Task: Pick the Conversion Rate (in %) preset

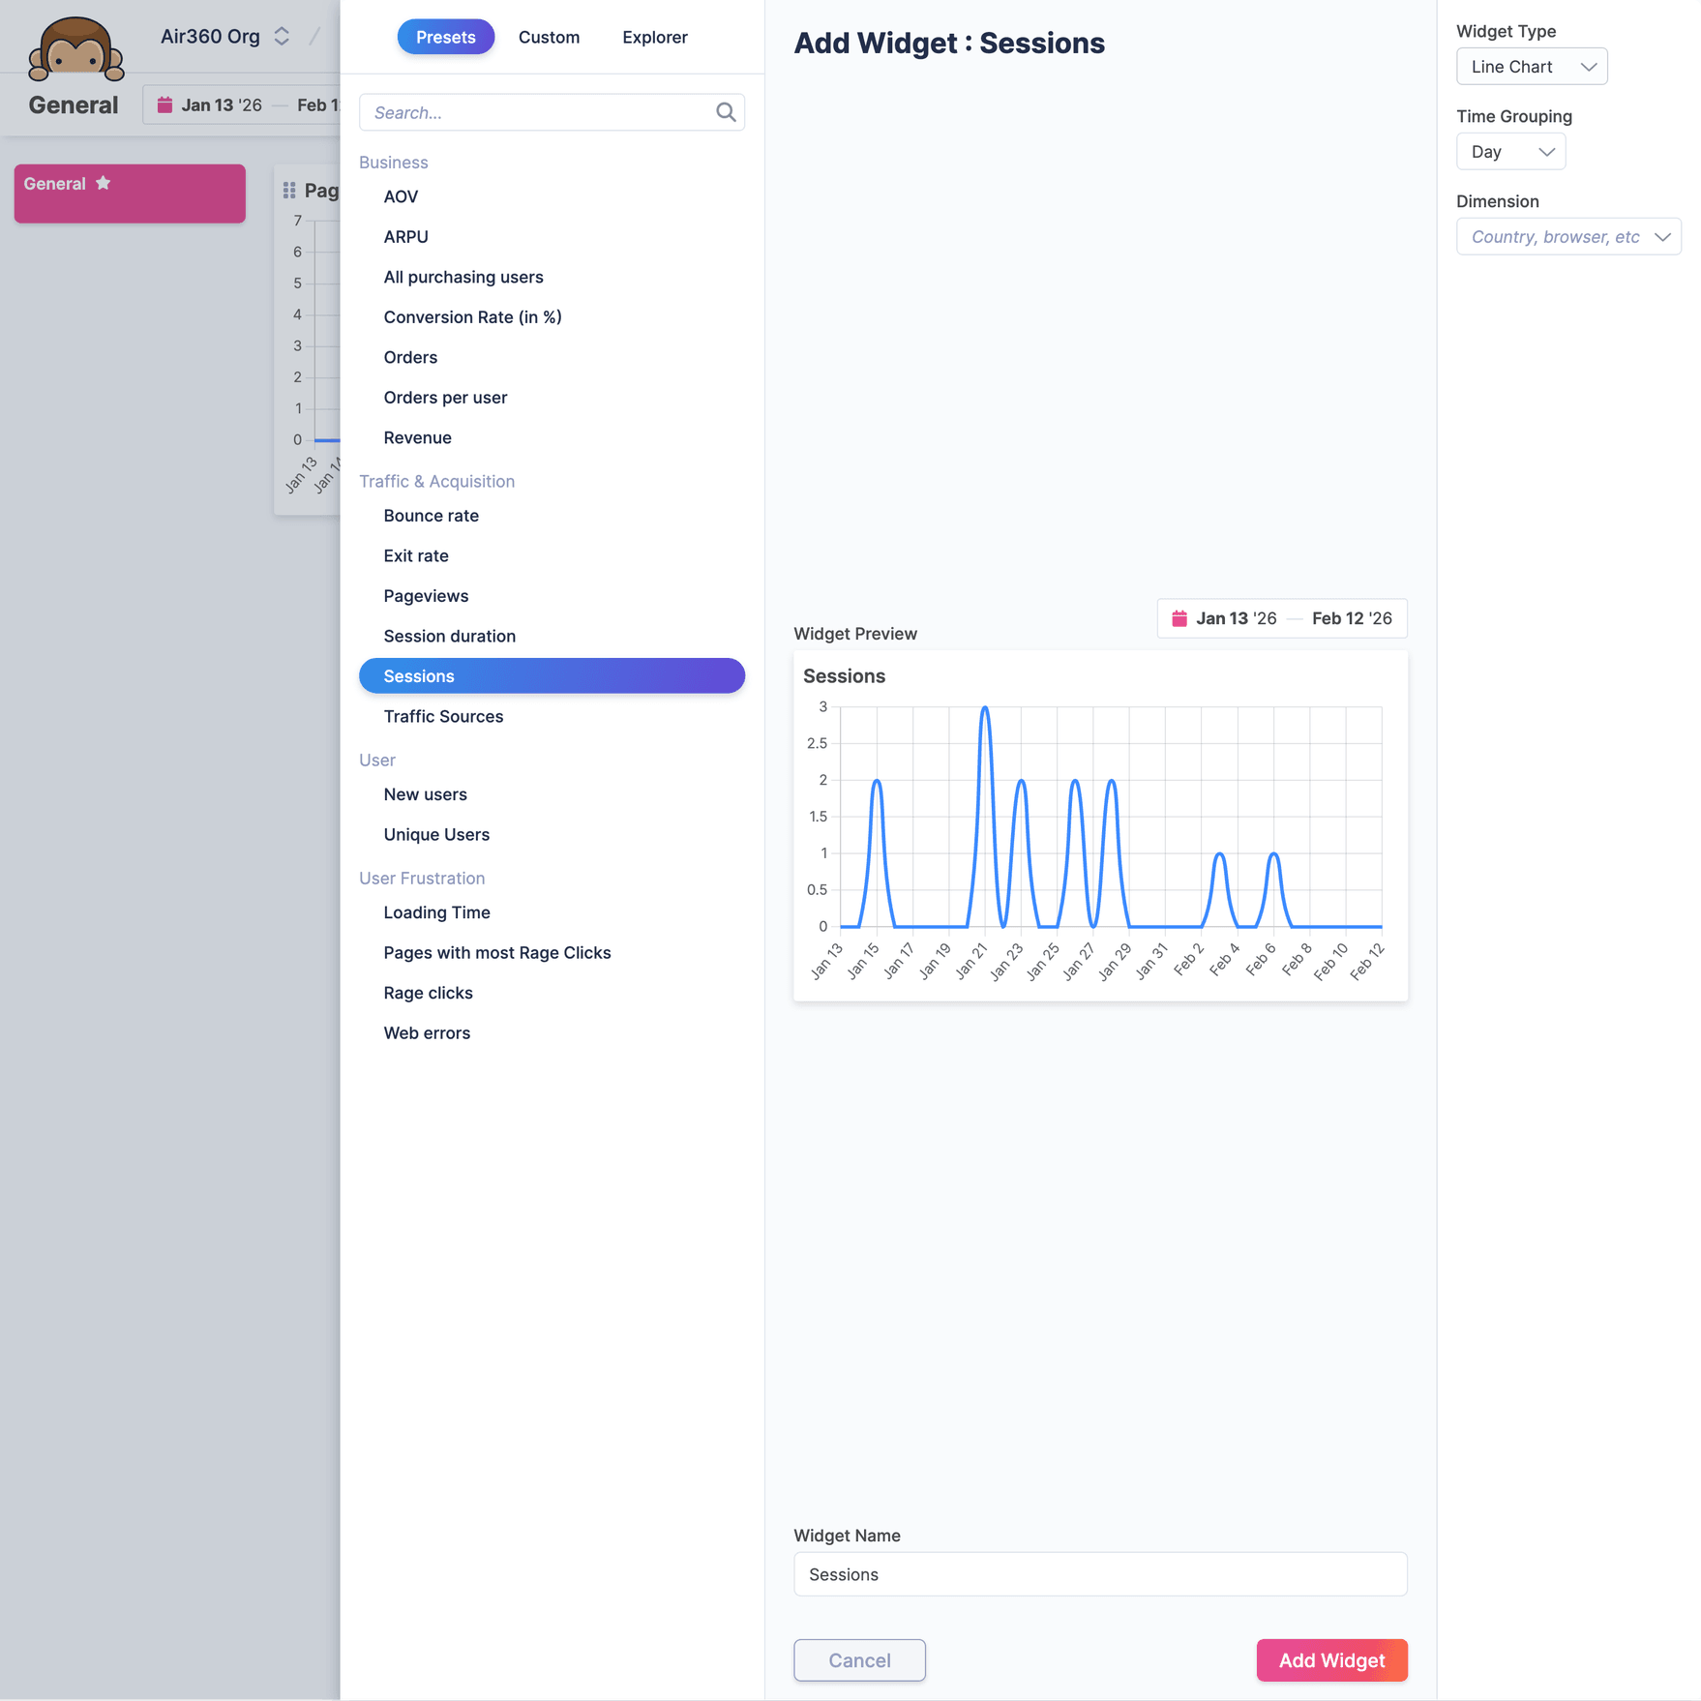Action: pos(472,317)
